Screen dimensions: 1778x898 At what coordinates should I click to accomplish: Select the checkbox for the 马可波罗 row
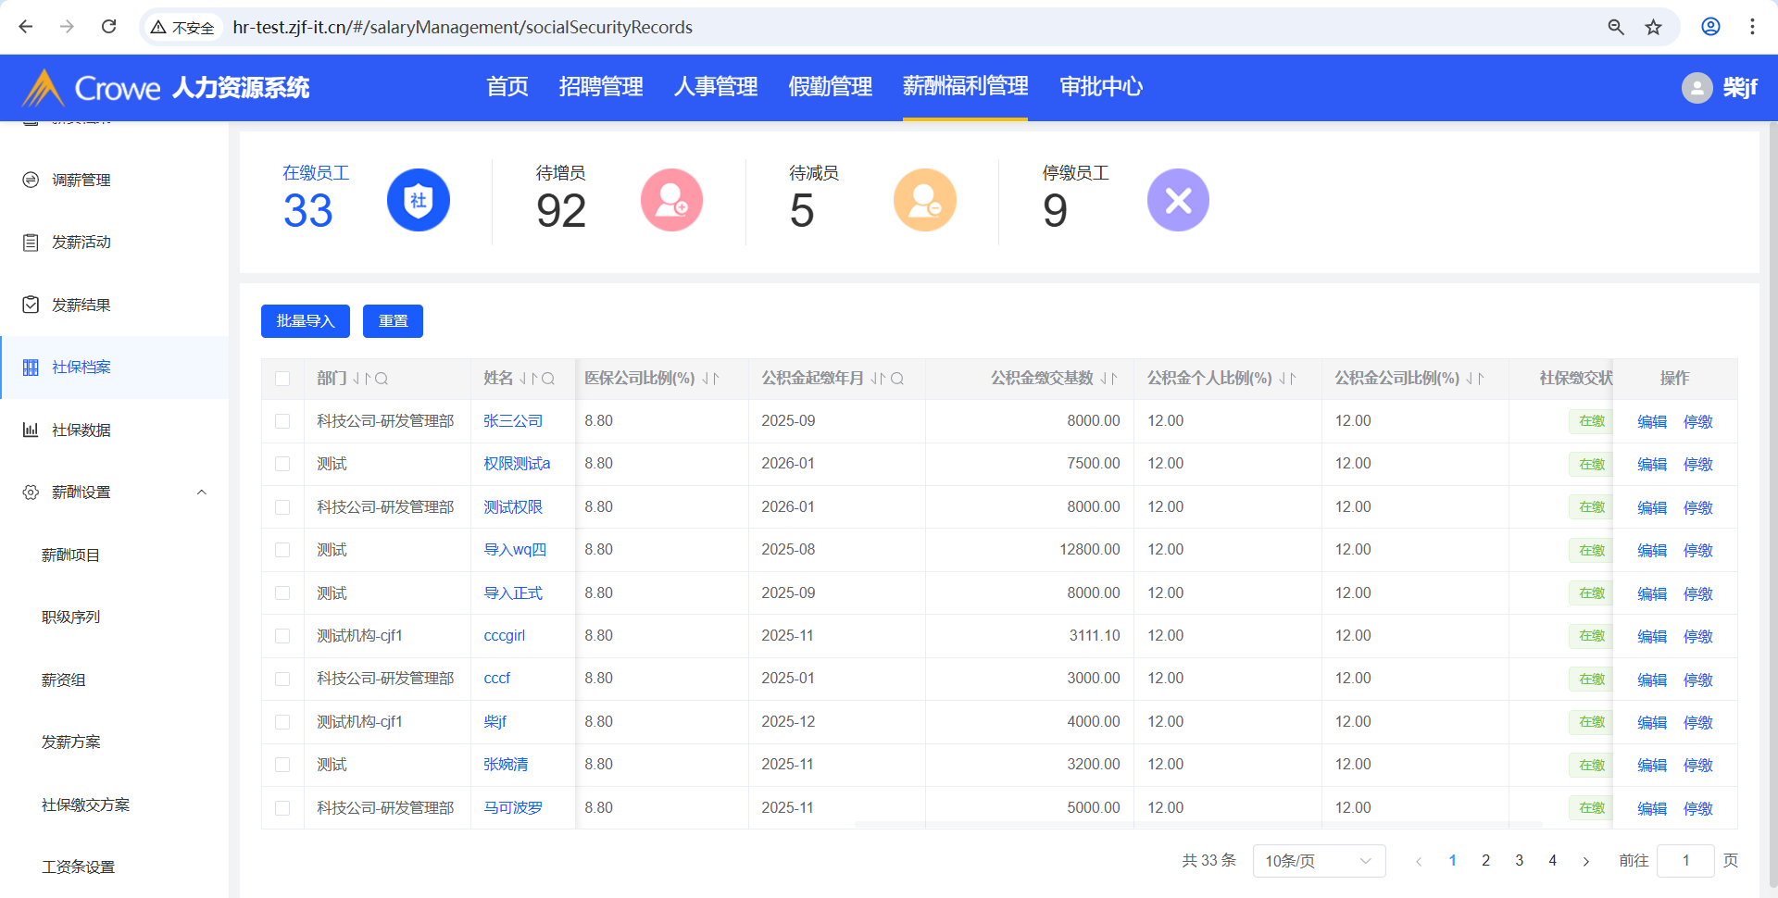pyautogui.click(x=282, y=808)
